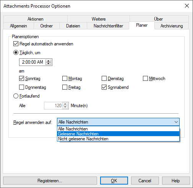This screenshot has height=188, width=193.
Task: Select the Fortlaufend radio button
Action: coord(16,96)
